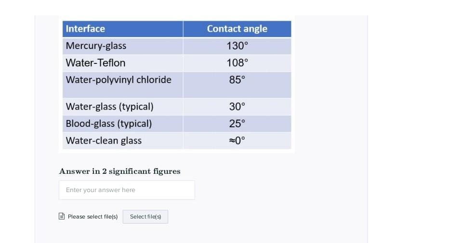462x243 pixels.
Task: Click the Answer in 2 significant figures label
Action: [x=119, y=171]
